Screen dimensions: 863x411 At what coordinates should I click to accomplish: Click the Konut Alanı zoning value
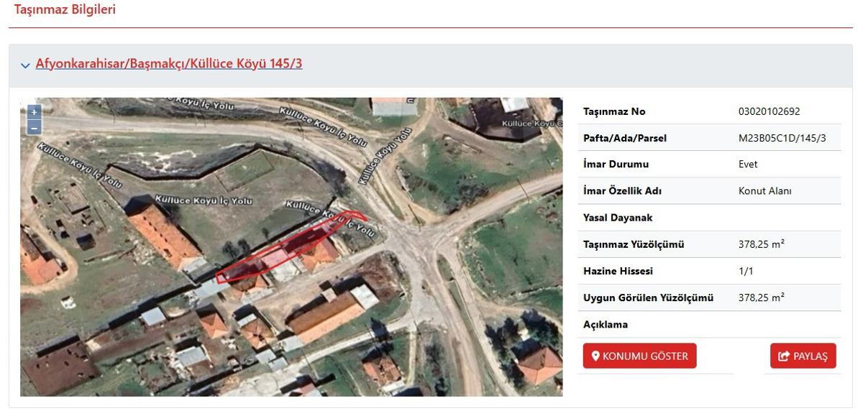(x=764, y=191)
